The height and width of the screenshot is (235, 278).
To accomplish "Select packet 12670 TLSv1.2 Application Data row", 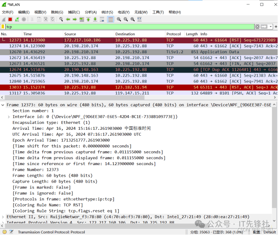I will point(119,52).
